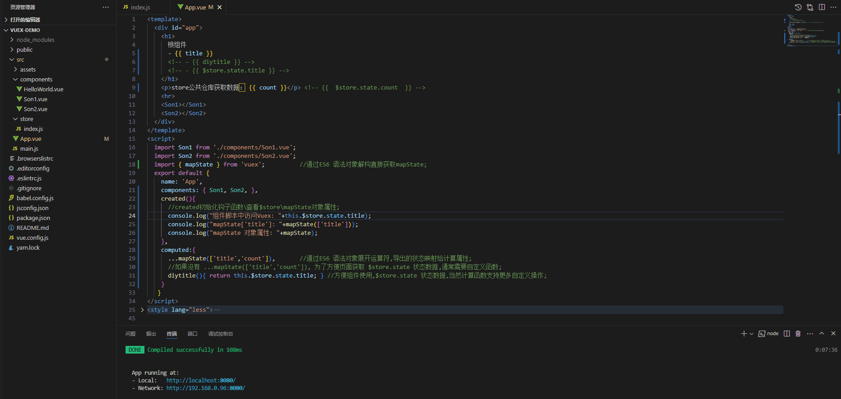Image resolution: width=841 pixels, height=399 pixels.
Task: Open .eslintrc.js file
Action: pos(58,179)
